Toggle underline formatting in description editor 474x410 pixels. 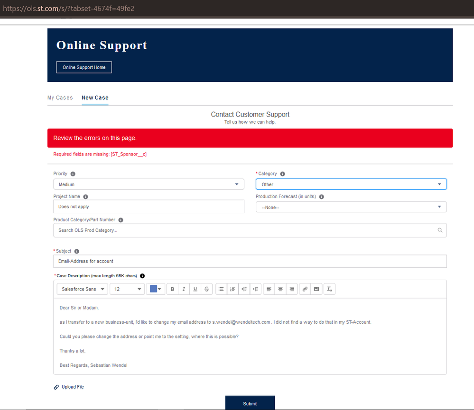(195, 289)
